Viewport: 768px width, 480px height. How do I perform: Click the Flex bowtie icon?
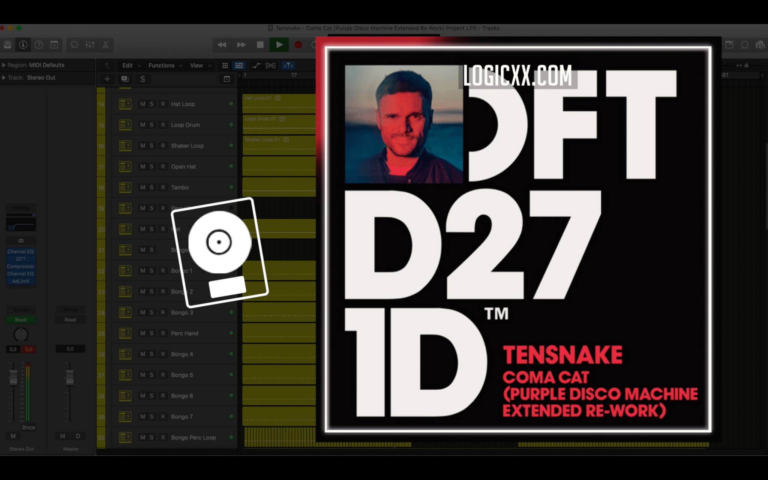click(270, 66)
